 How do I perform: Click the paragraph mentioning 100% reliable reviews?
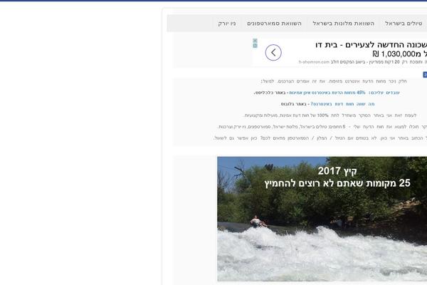[x=330, y=115]
